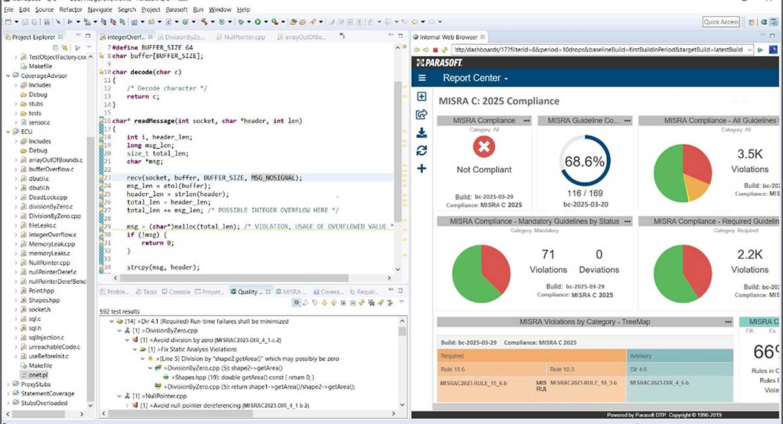Navigate back in the Internal Web Browser
This screenshot has width=783, height=424.
pos(416,50)
